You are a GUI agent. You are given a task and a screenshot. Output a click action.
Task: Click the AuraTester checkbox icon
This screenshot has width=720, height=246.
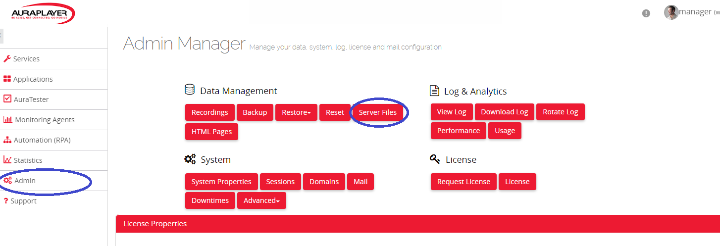point(7,99)
